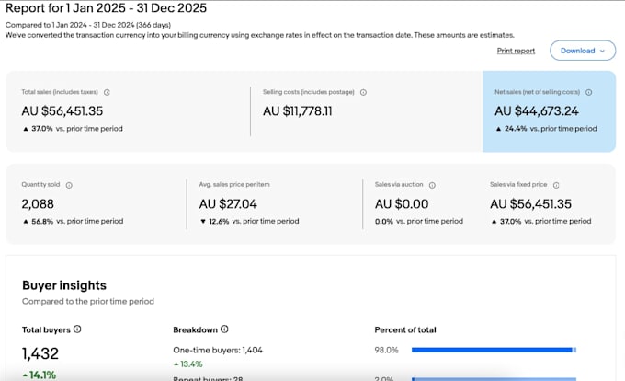Open the Download dropdown button
The height and width of the screenshot is (381, 625).
(583, 51)
